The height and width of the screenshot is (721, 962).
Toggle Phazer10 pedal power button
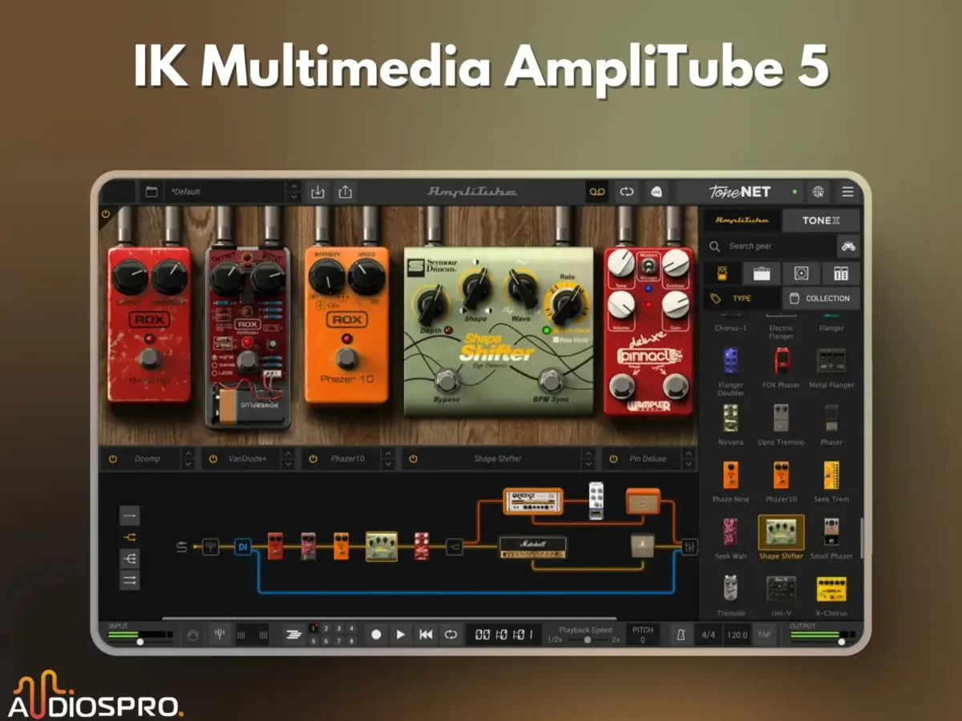point(313,459)
